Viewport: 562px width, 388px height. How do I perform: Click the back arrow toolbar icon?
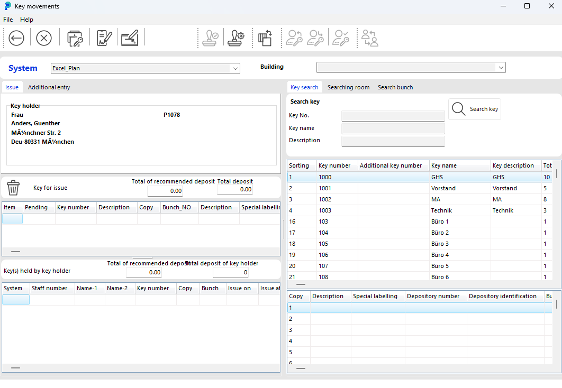pyautogui.click(x=16, y=38)
